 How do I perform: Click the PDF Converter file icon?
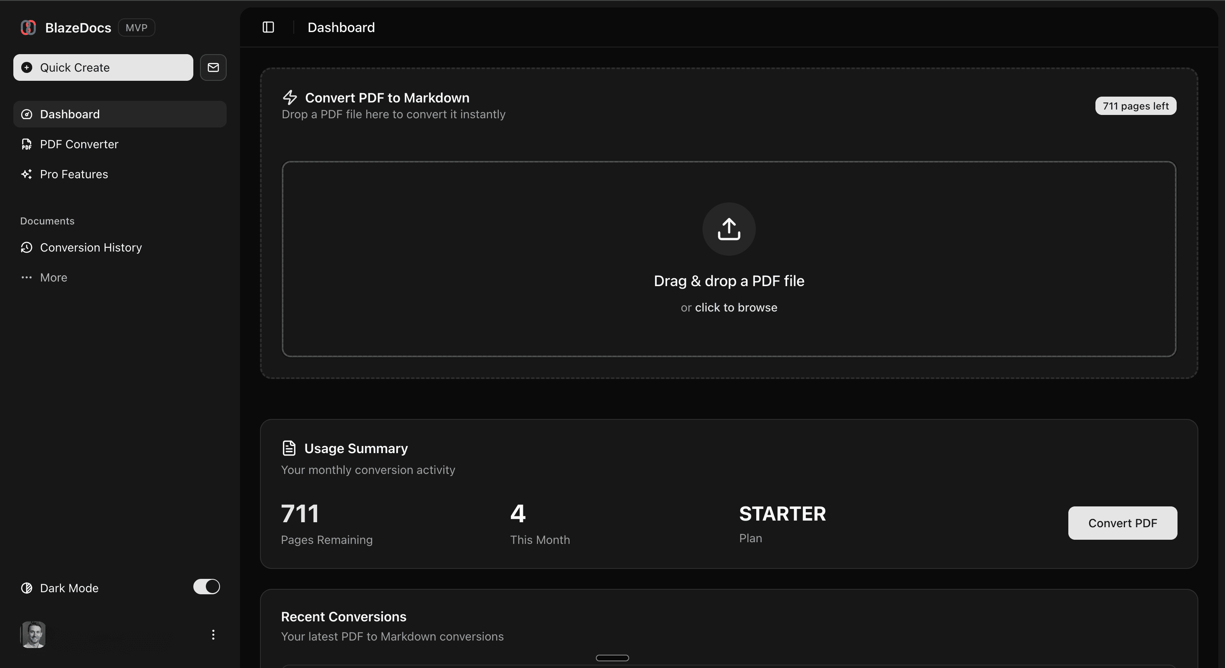(x=27, y=144)
